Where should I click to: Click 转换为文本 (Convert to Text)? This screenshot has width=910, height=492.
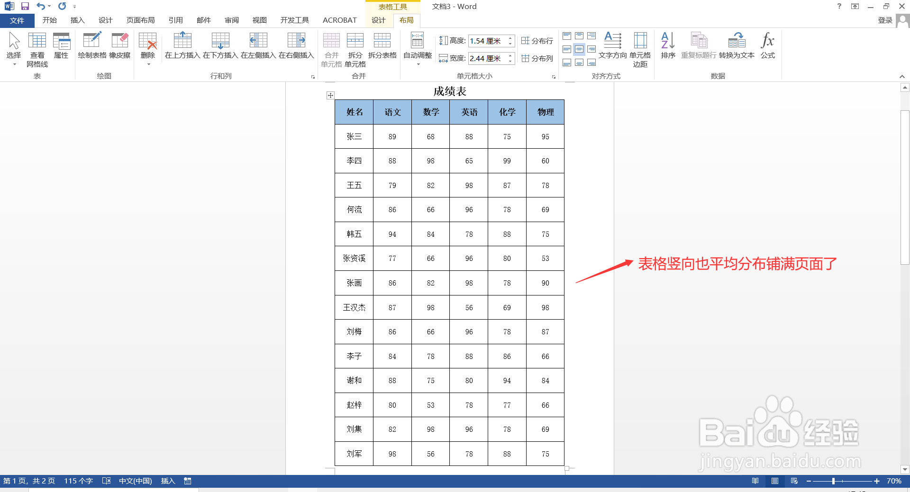coord(737,45)
